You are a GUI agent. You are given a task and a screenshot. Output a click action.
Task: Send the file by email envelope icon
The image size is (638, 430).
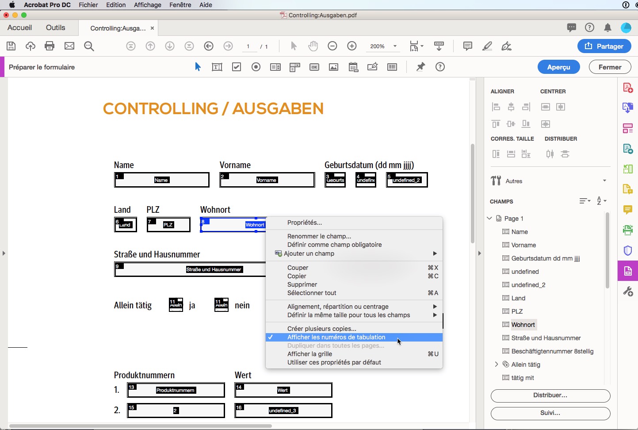pos(69,46)
